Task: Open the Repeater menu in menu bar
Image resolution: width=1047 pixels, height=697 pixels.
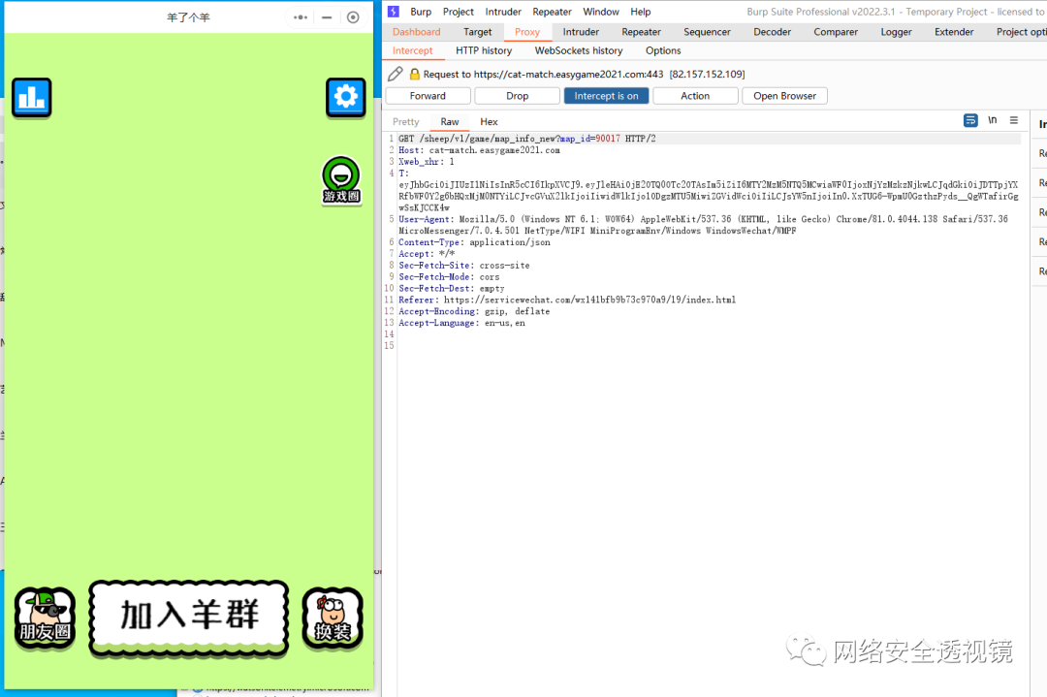Action: click(553, 12)
